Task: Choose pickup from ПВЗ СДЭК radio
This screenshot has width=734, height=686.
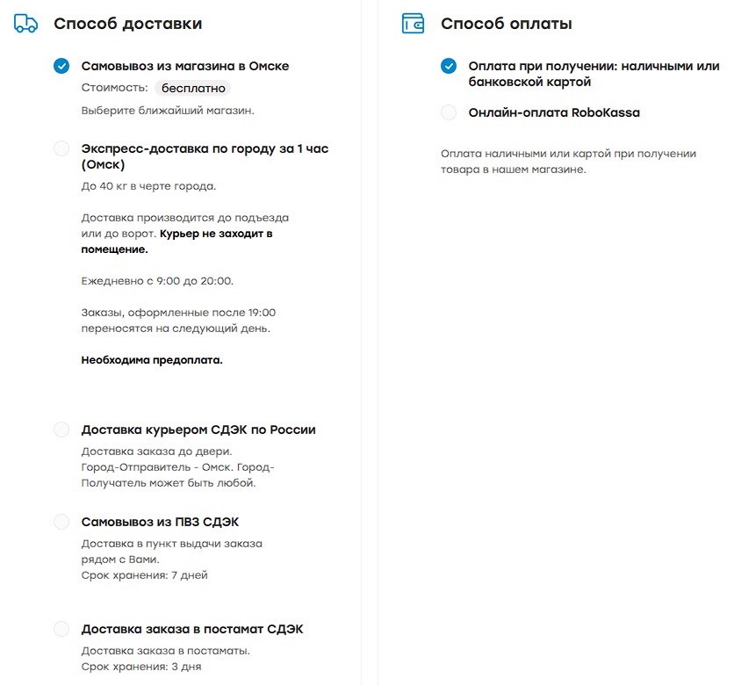Action: pyautogui.click(x=61, y=522)
